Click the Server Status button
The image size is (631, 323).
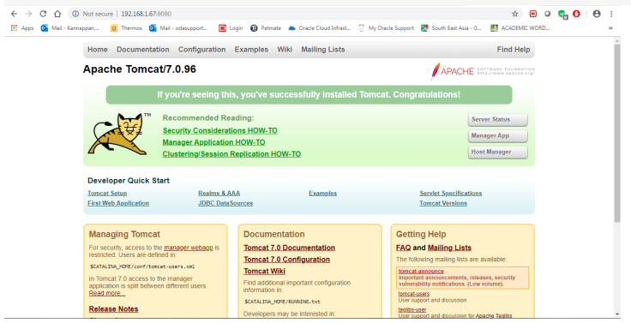coord(498,119)
